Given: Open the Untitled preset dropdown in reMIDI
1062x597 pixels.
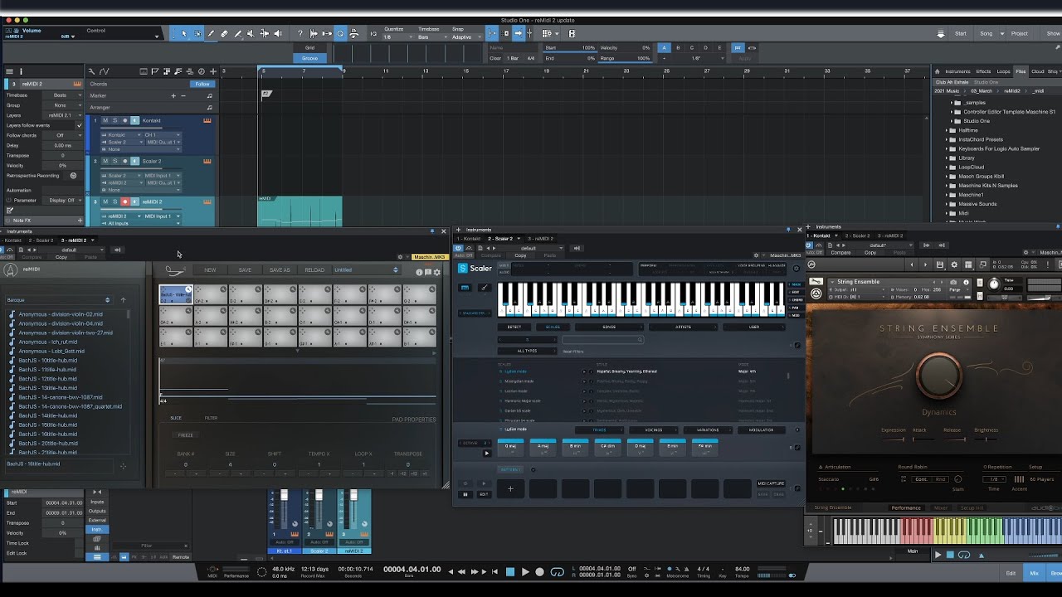Looking at the screenshot, I should (x=365, y=269).
